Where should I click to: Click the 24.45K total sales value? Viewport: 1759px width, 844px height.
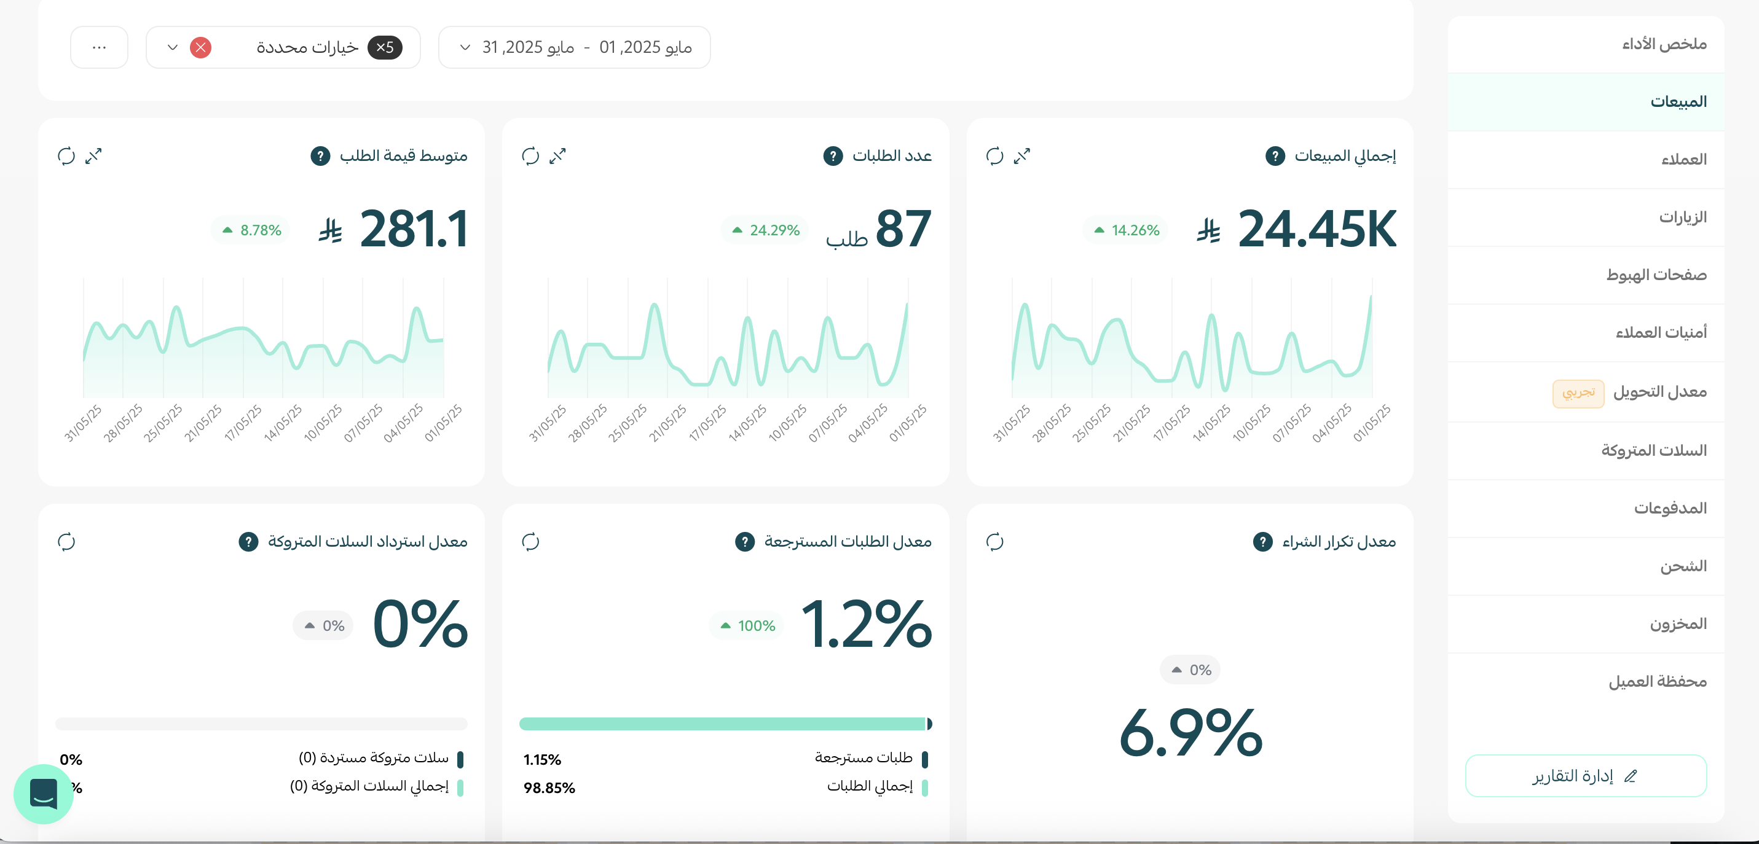[1316, 229]
